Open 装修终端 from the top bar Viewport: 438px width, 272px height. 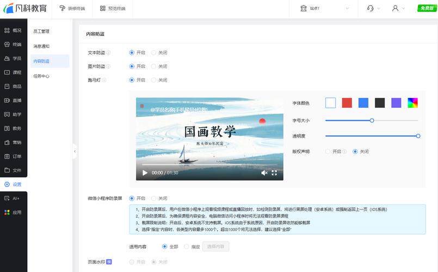click(x=72, y=8)
